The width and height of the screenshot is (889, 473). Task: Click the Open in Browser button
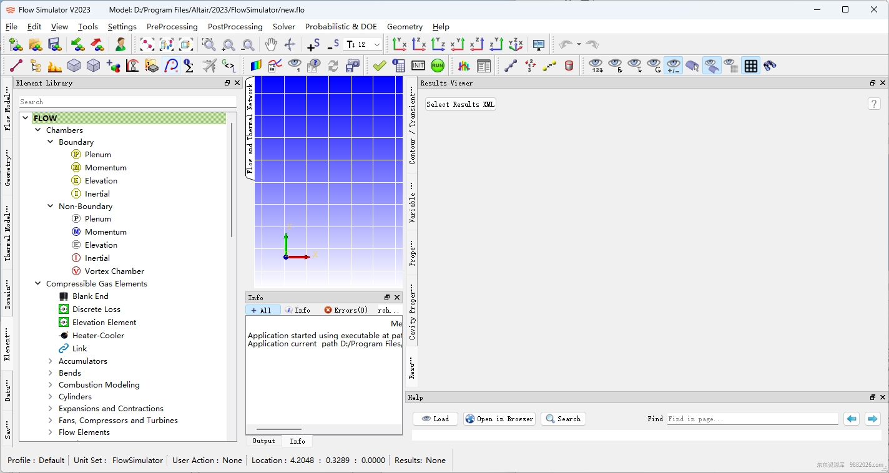click(499, 419)
